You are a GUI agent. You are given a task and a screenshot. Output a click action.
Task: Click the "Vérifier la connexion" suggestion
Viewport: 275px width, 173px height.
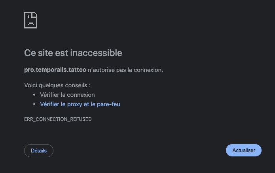67,95
